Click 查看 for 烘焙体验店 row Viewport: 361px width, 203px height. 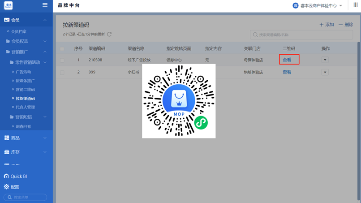[287, 72]
